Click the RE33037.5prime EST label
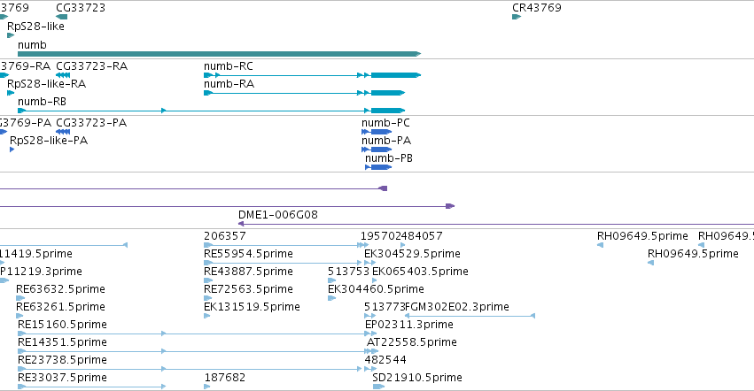The height and width of the screenshot is (391, 754). [x=62, y=378]
